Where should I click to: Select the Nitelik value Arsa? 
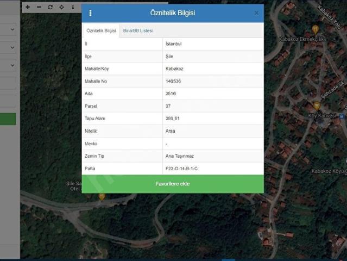point(213,131)
